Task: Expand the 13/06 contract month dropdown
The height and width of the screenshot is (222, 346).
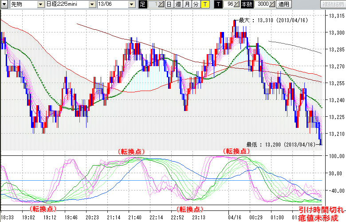Action: (132, 4)
